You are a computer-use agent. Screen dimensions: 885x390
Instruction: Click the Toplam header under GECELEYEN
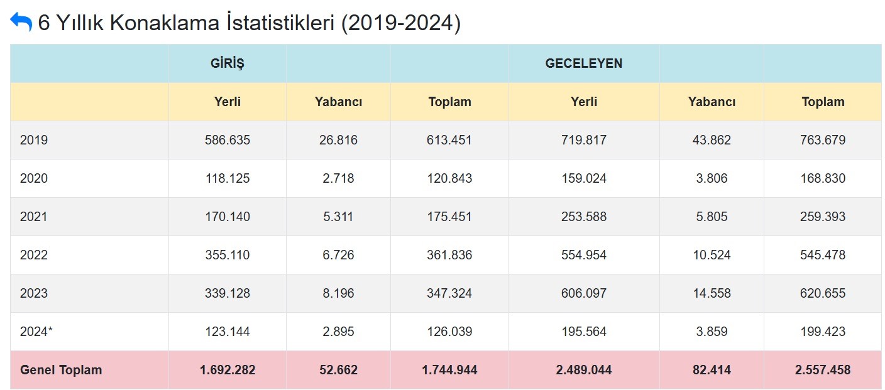(x=823, y=101)
